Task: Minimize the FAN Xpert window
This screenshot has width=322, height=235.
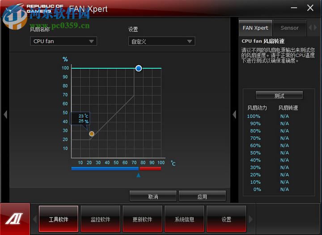Action: coord(294,8)
